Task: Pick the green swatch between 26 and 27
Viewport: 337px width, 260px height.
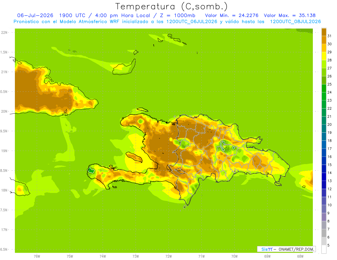Action: tap(324, 72)
